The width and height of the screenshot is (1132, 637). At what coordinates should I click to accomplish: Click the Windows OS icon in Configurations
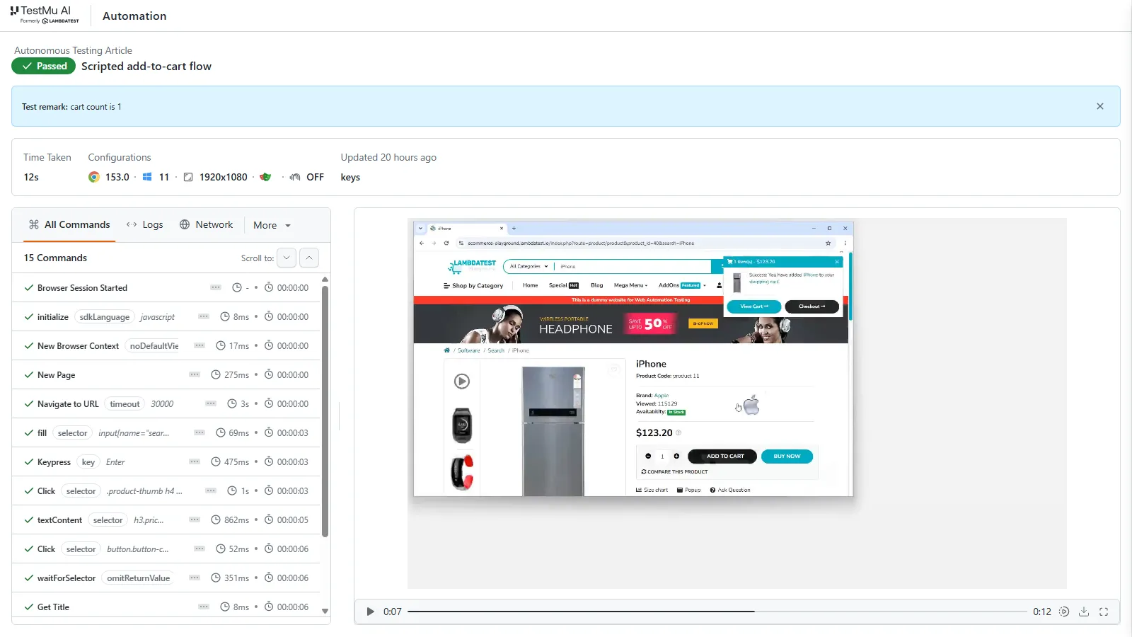(x=147, y=177)
